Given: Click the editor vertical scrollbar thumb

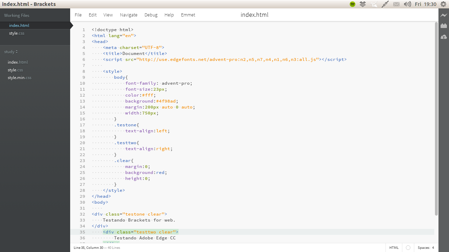Looking at the screenshot, I should pyautogui.click(x=436, y=119).
